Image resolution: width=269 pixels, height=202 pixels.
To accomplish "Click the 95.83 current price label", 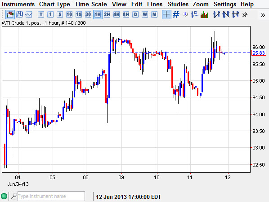I will point(259,53).
